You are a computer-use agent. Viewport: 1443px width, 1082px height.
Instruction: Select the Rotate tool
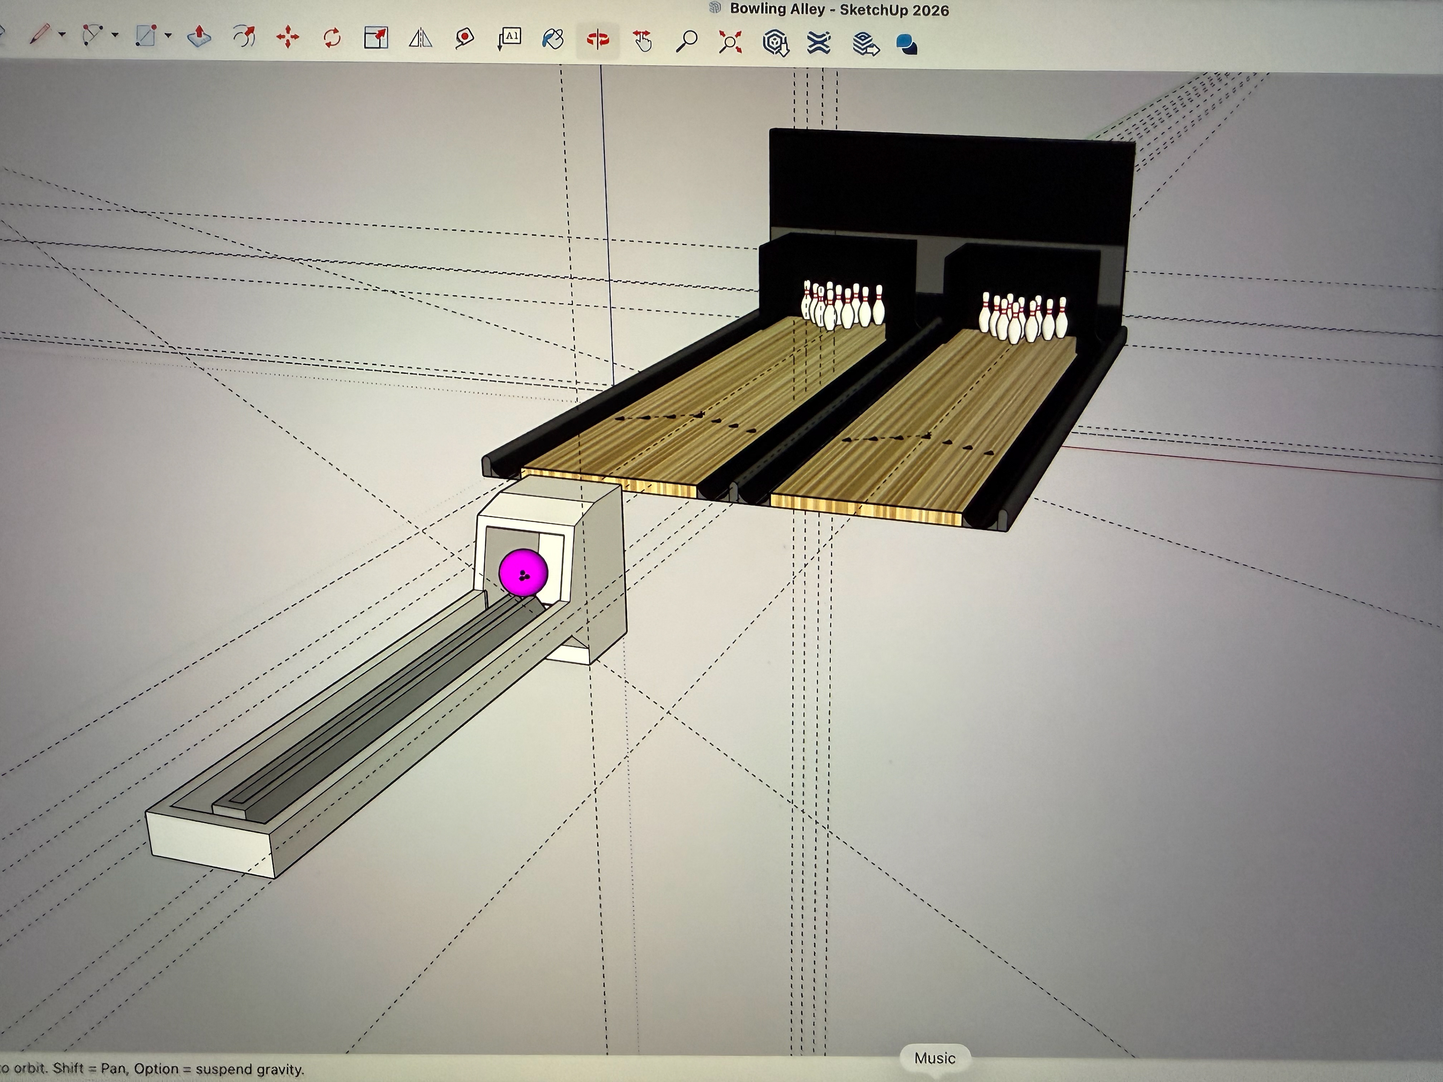pos(332,38)
